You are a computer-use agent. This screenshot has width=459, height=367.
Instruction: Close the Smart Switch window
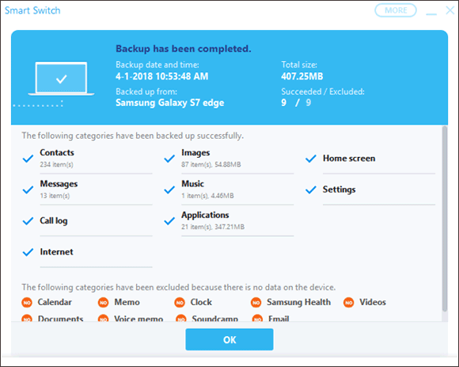click(450, 10)
